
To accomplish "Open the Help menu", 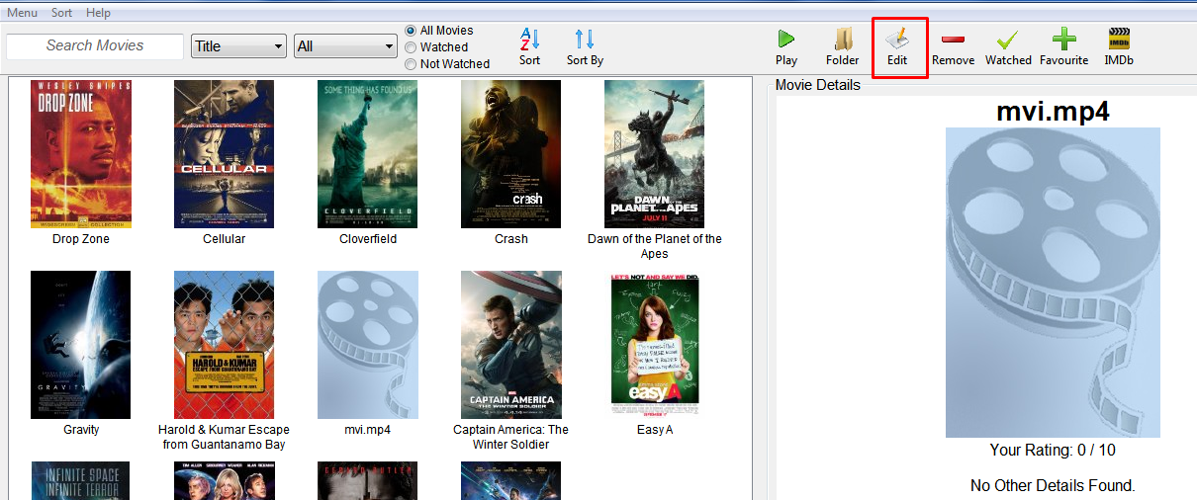I will (x=98, y=13).
